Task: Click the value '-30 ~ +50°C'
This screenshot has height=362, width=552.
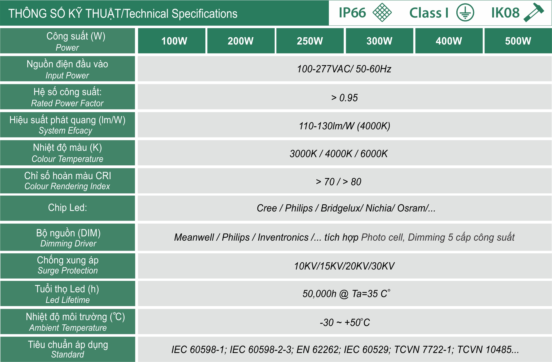Action: [345, 323]
